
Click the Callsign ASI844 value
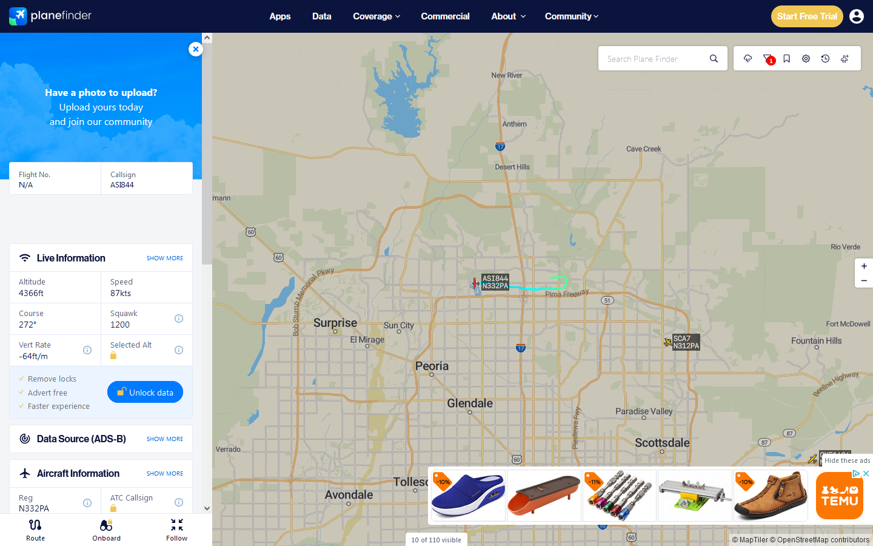click(x=122, y=185)
